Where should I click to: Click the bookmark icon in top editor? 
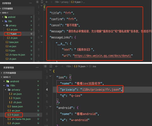coord(42,2)
